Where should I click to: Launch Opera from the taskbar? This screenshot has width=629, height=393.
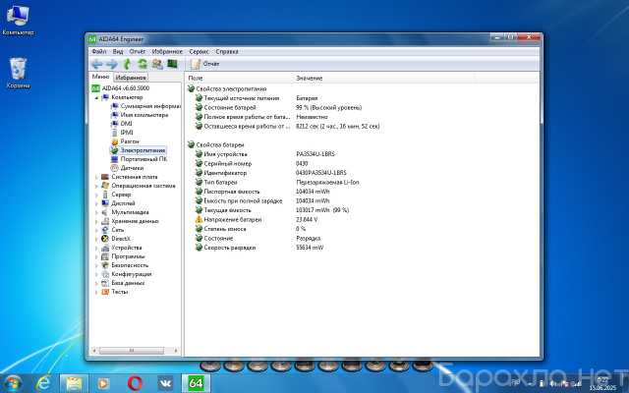pos(135,381)
